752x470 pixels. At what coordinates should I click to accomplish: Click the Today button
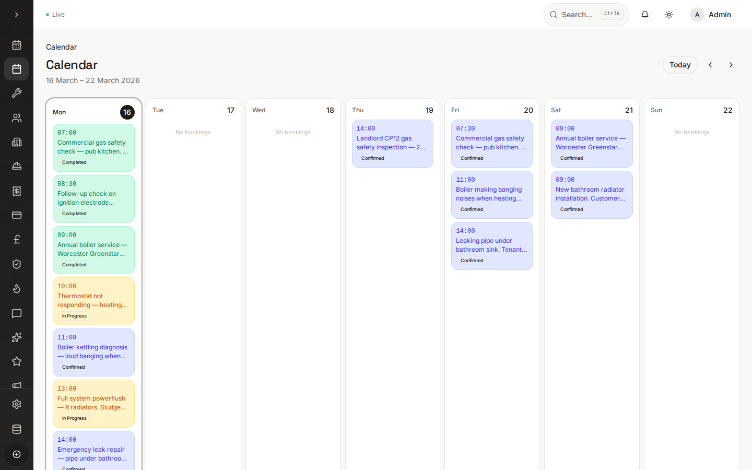[x=680, y=65]
